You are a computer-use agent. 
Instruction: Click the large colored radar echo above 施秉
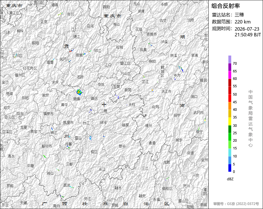click(79, 92)
